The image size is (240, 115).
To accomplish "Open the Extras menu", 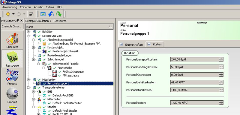I will coord(50,7).
